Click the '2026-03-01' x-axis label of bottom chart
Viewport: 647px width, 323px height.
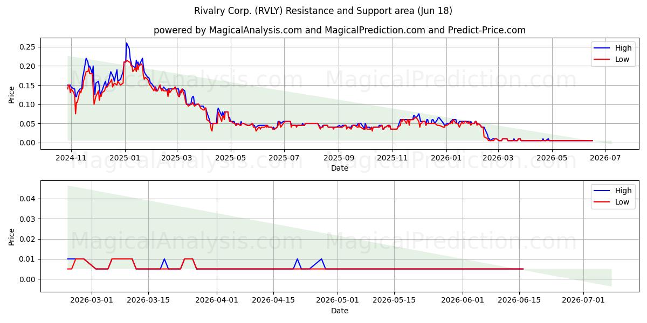point(91,301)
